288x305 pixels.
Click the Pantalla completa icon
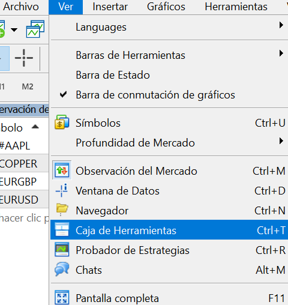[x=62, y=297]
